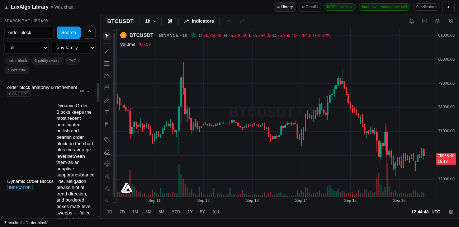The image size is (459, 227).
Task: Select the text annotation tool
Action: [107, 112]
